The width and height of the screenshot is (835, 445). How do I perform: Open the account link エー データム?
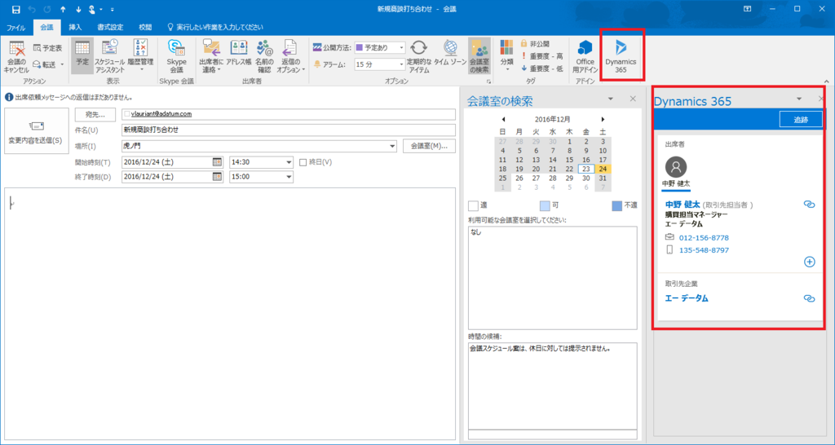pos(687,298)
